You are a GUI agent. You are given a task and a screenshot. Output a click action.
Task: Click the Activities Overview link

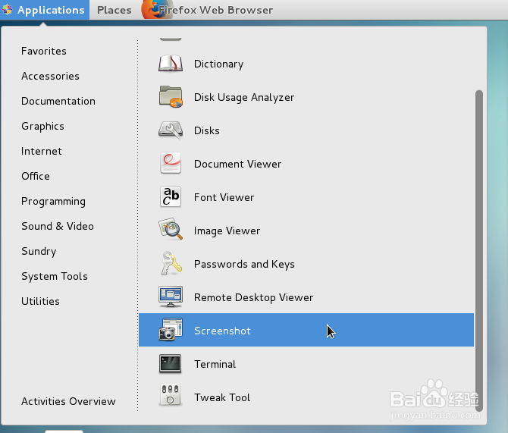coord(68,401)
